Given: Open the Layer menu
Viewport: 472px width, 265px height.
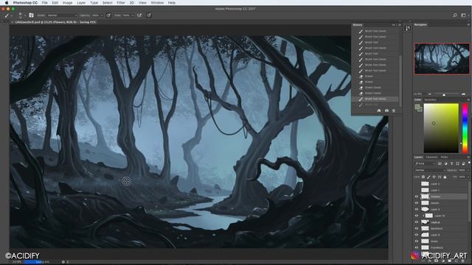Looking at the screenshot, I should pyautogui.click(x=81, y=3).
